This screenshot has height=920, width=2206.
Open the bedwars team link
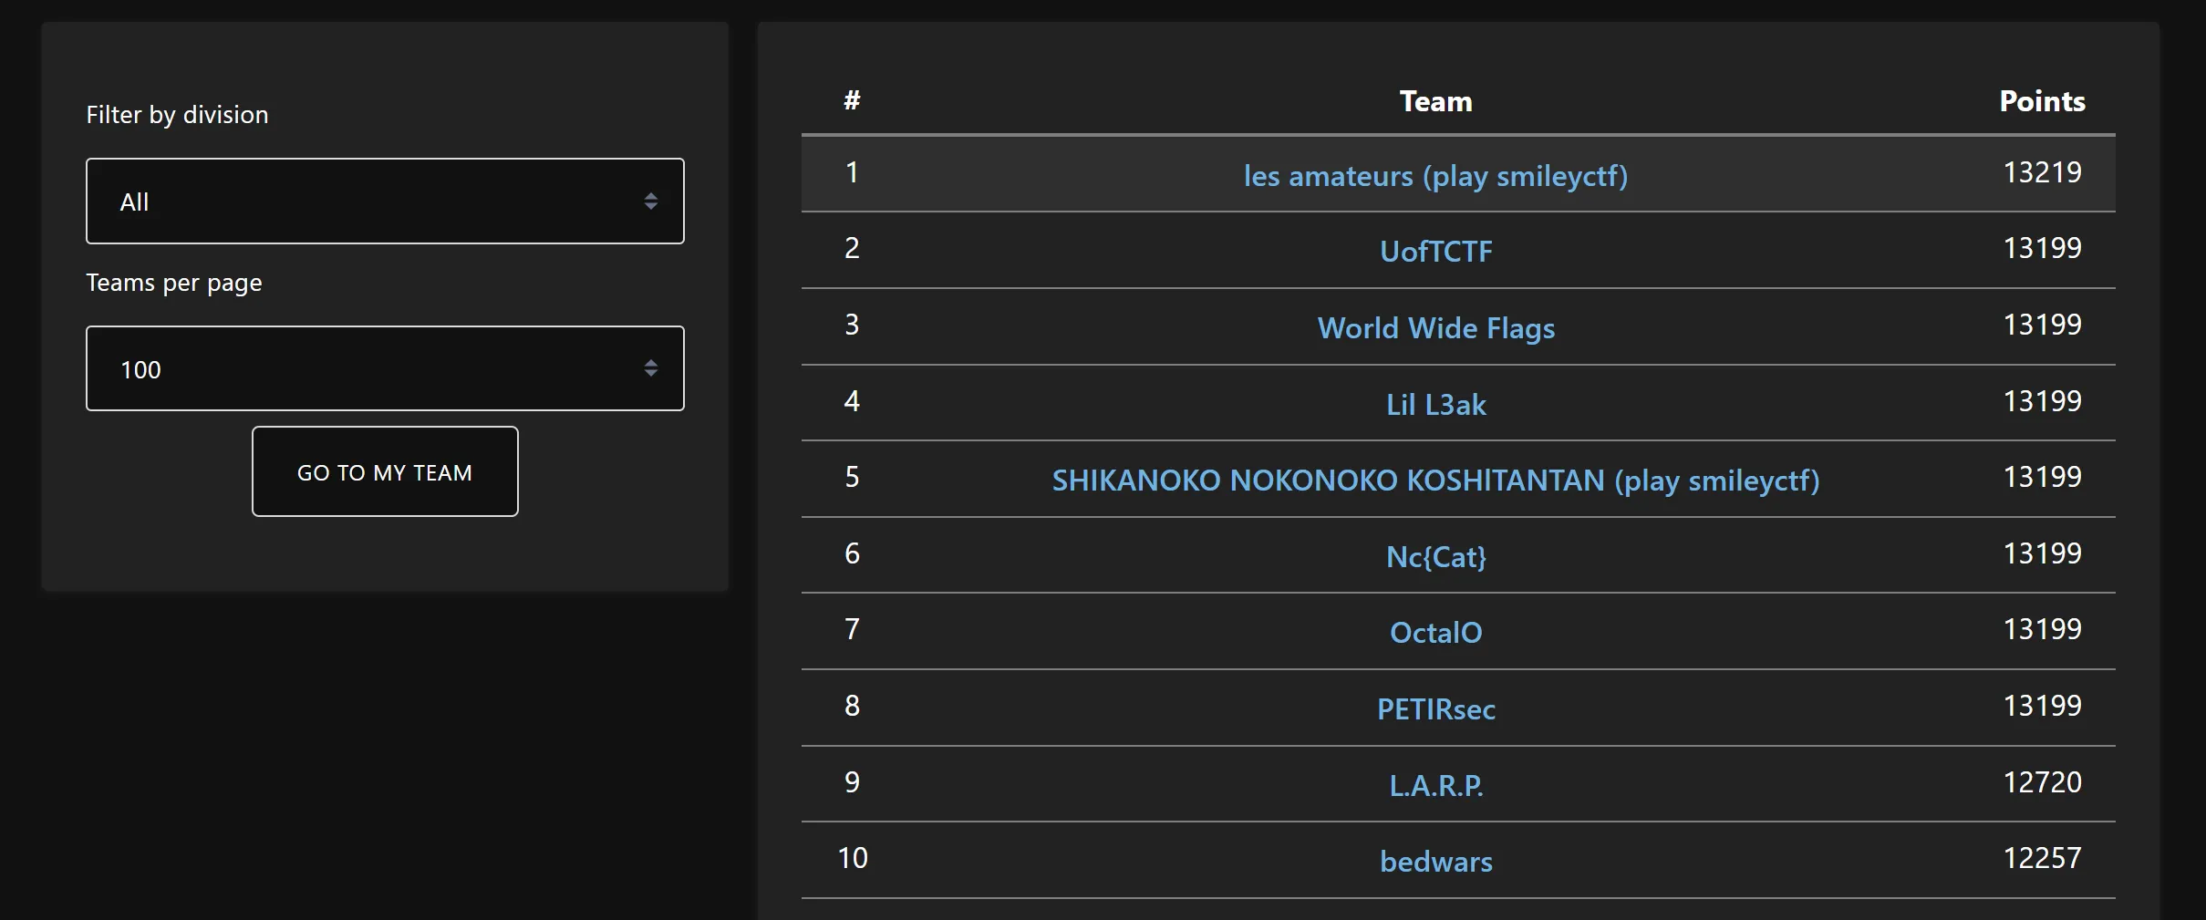click(x=1435, y=861)
